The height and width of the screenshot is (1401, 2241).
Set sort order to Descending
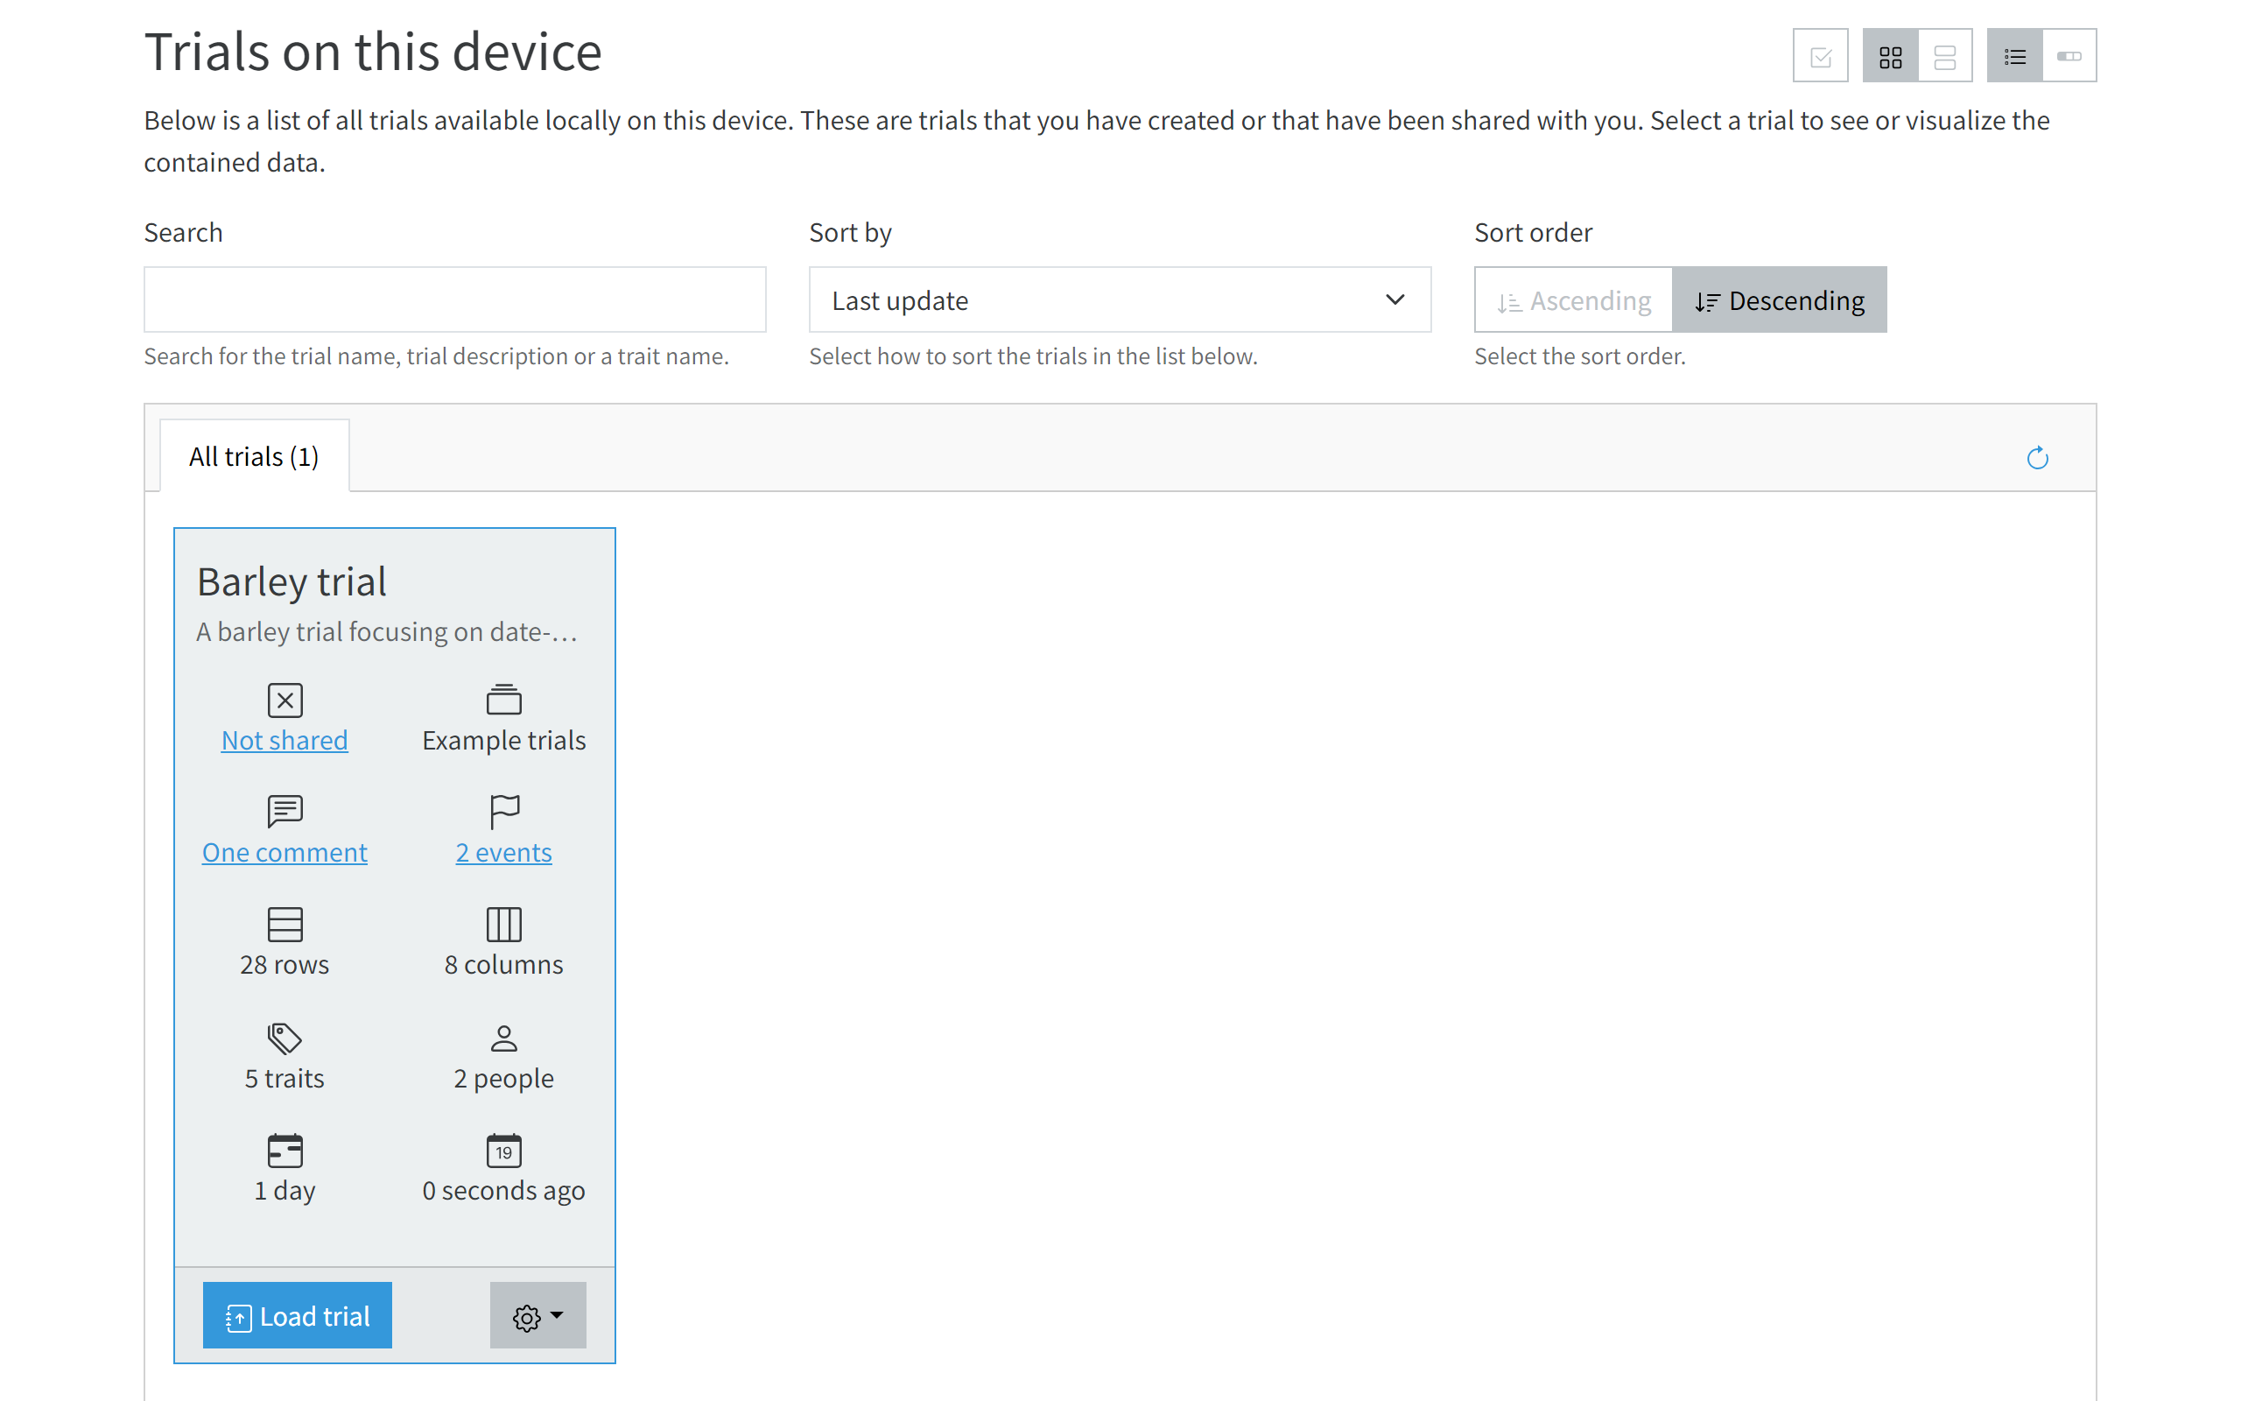[1779, 300]
